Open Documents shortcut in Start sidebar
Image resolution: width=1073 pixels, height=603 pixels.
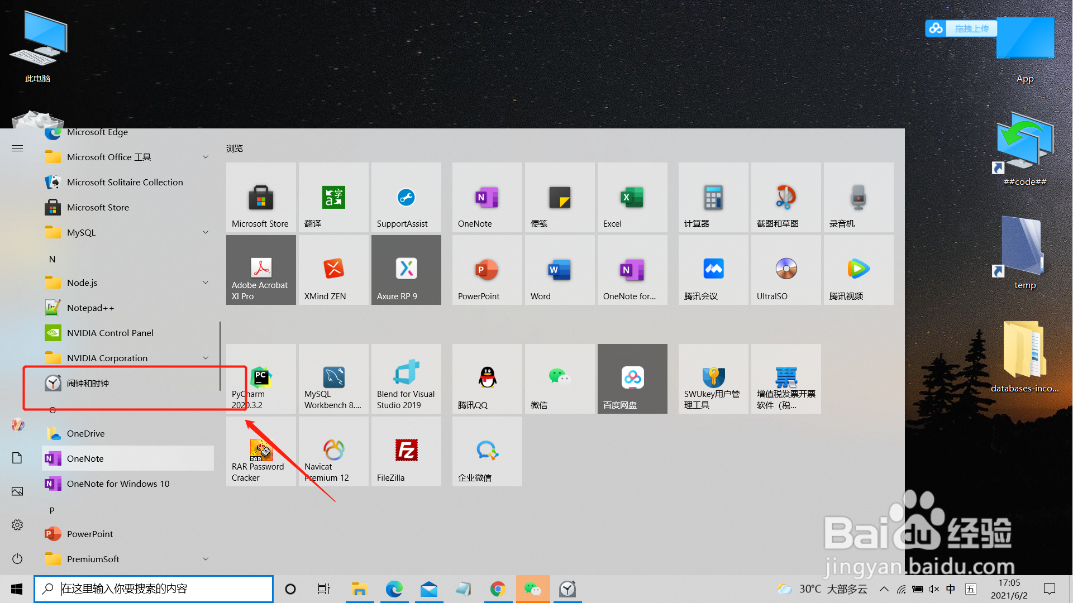pyautogui.click(x=17, y=458)
